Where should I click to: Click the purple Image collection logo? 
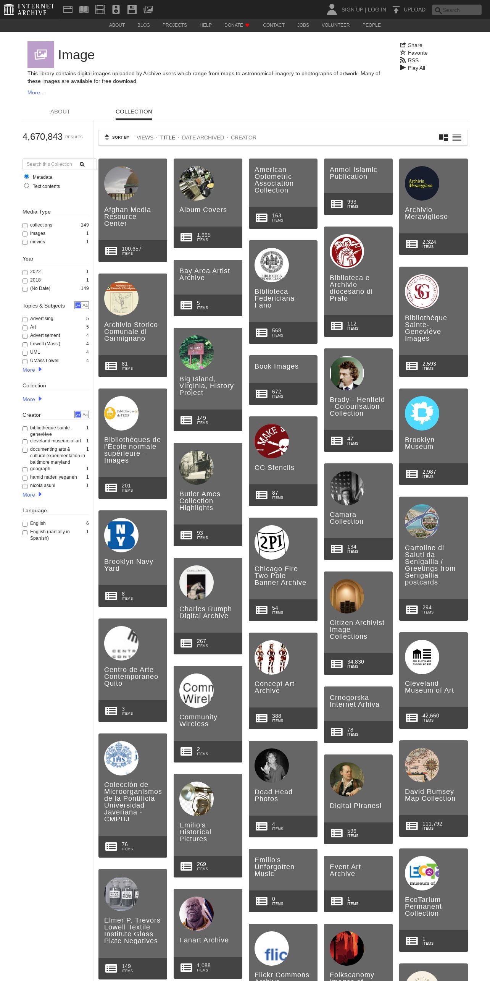[x=41, y=55]
